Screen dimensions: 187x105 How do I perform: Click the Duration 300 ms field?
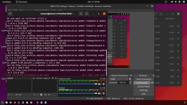click(x=124, y=83)
